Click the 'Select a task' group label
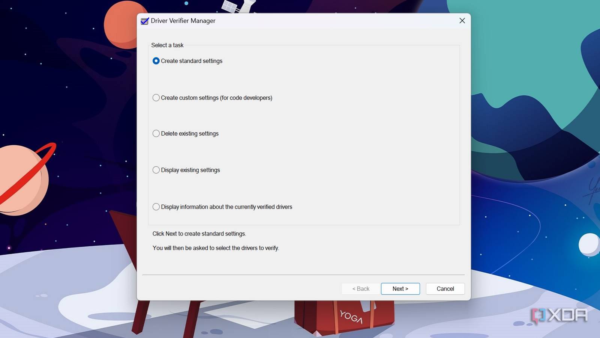Image resolution: width=600 pixels, height=338 pixels. 167,45
